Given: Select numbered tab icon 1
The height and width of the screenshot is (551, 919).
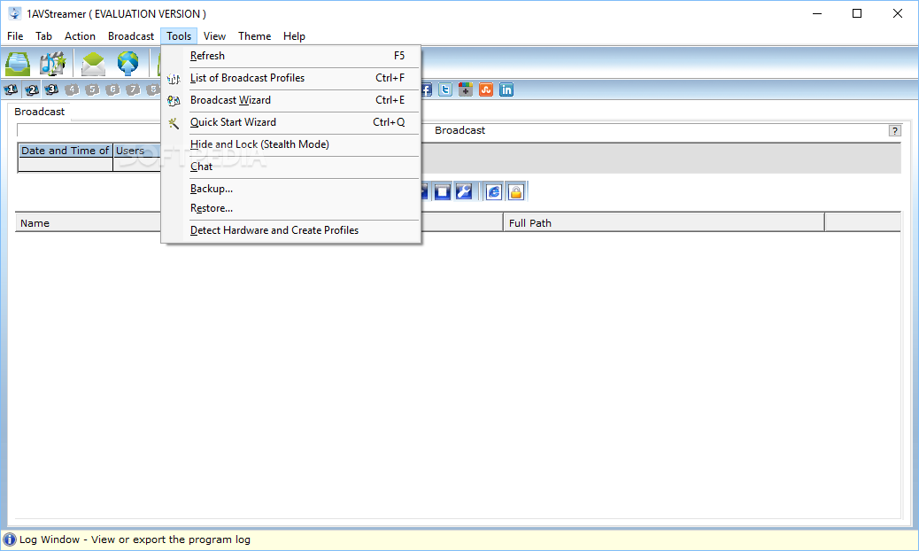Looking at the screenshot, I should pyautogui.click(x=12, y=89).
